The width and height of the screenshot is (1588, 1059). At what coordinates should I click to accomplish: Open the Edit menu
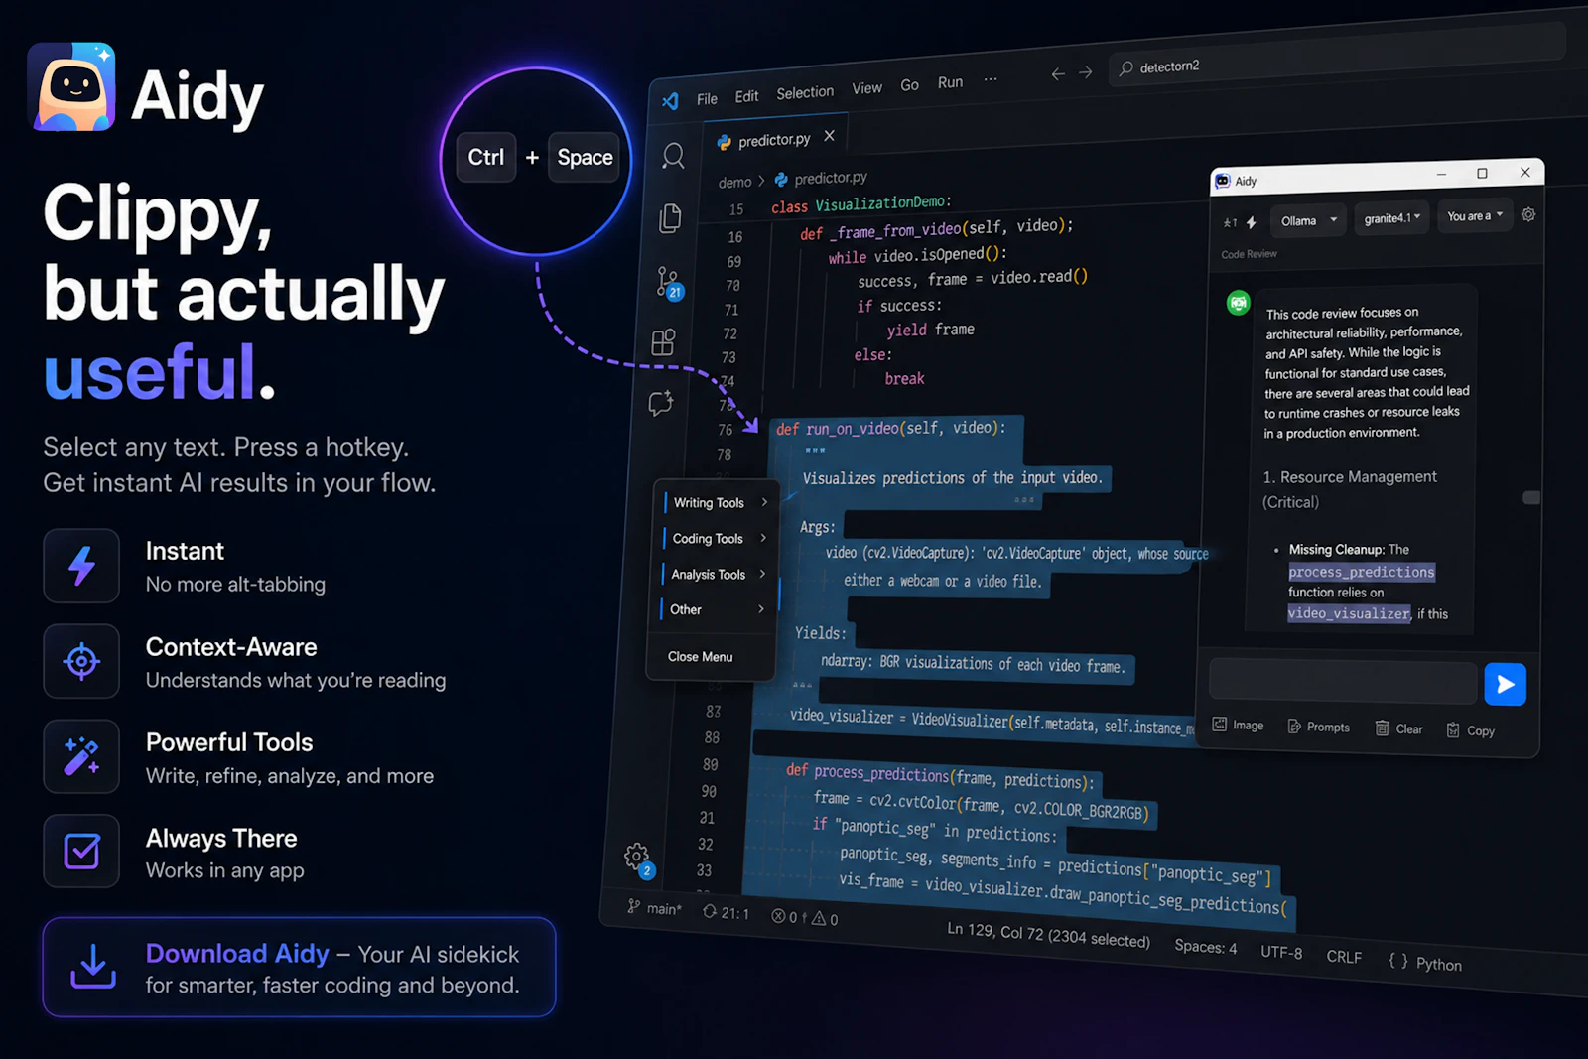[746, 96]
